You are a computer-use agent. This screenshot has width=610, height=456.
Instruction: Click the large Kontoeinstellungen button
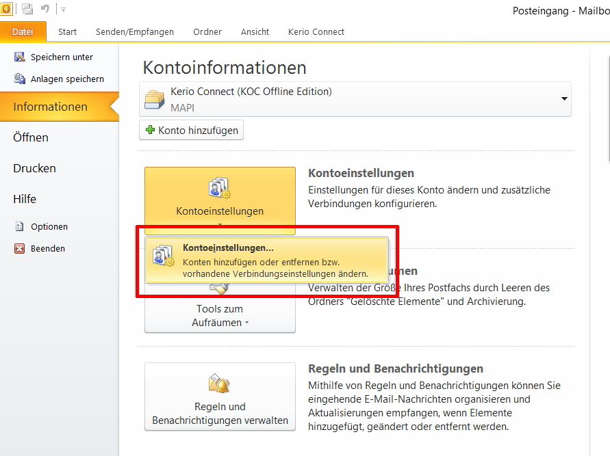pos(220,201)
